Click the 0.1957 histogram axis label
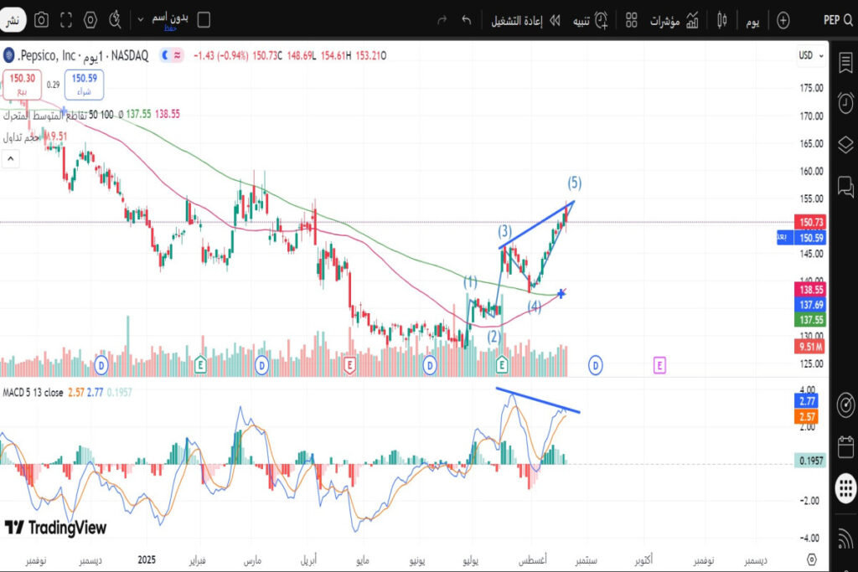The height and width of the screenshot is (572, 858). pos(810,461)
